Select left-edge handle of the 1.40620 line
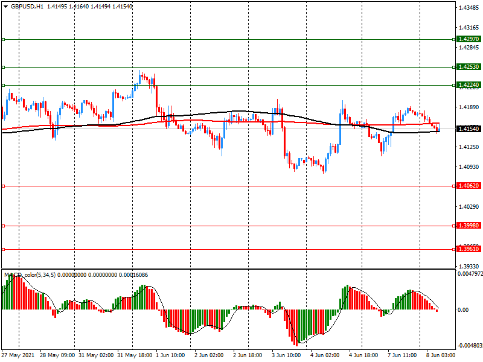Viewport: 483px width, 362px height. pyautogui.click(x=3, y=186)
